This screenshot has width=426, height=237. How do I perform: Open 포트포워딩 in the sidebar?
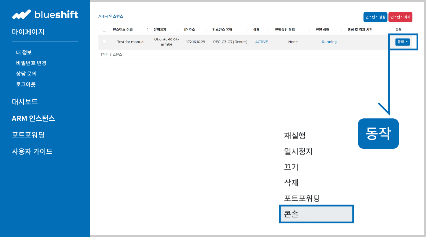(28, 135)
